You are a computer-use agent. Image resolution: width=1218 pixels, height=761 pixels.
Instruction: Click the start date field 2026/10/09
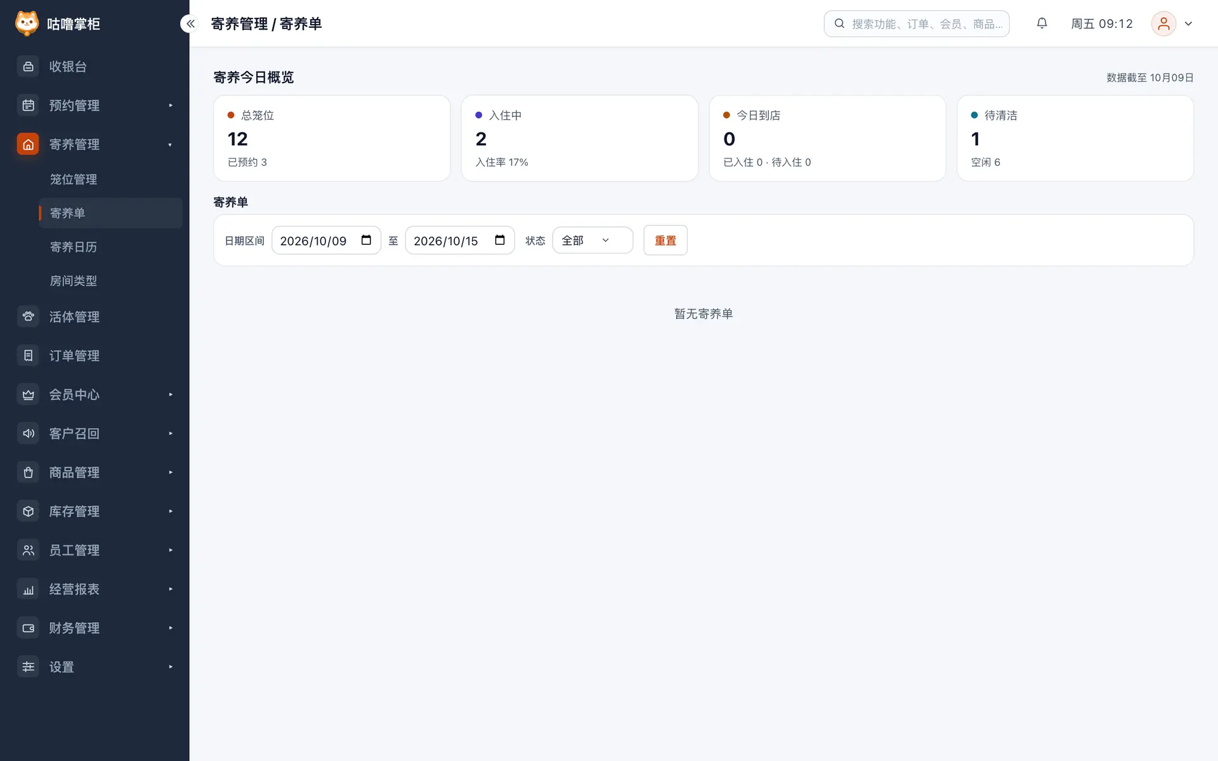pyautogui.click(x=326, y=240)
